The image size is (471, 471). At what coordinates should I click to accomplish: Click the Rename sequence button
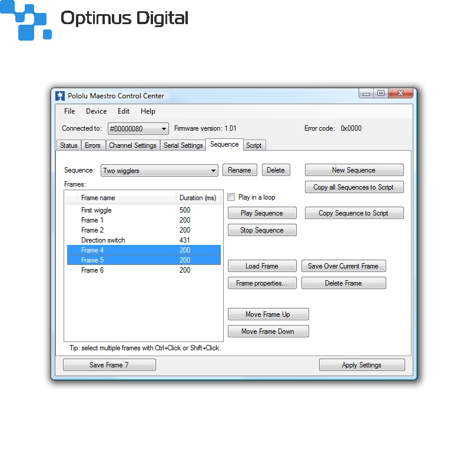point(240,170)
